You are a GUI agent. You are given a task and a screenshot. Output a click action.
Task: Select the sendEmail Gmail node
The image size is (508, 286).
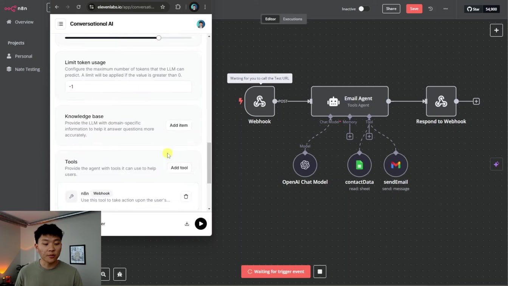coord(396,165)
